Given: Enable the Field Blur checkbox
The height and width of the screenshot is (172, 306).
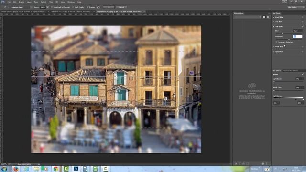Looking at the screenshot, I should (303, 17).
